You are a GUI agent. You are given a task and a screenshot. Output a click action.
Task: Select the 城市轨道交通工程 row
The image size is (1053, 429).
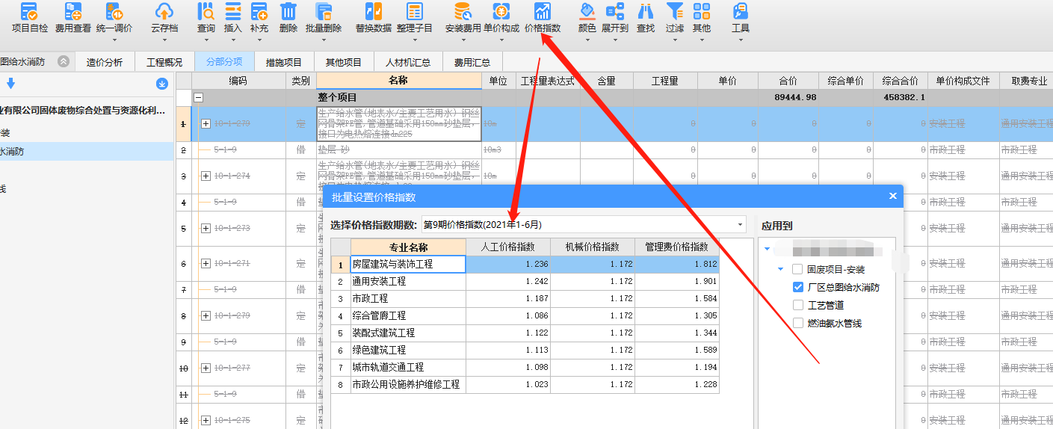pyautogui.click(x=525, y=367)
